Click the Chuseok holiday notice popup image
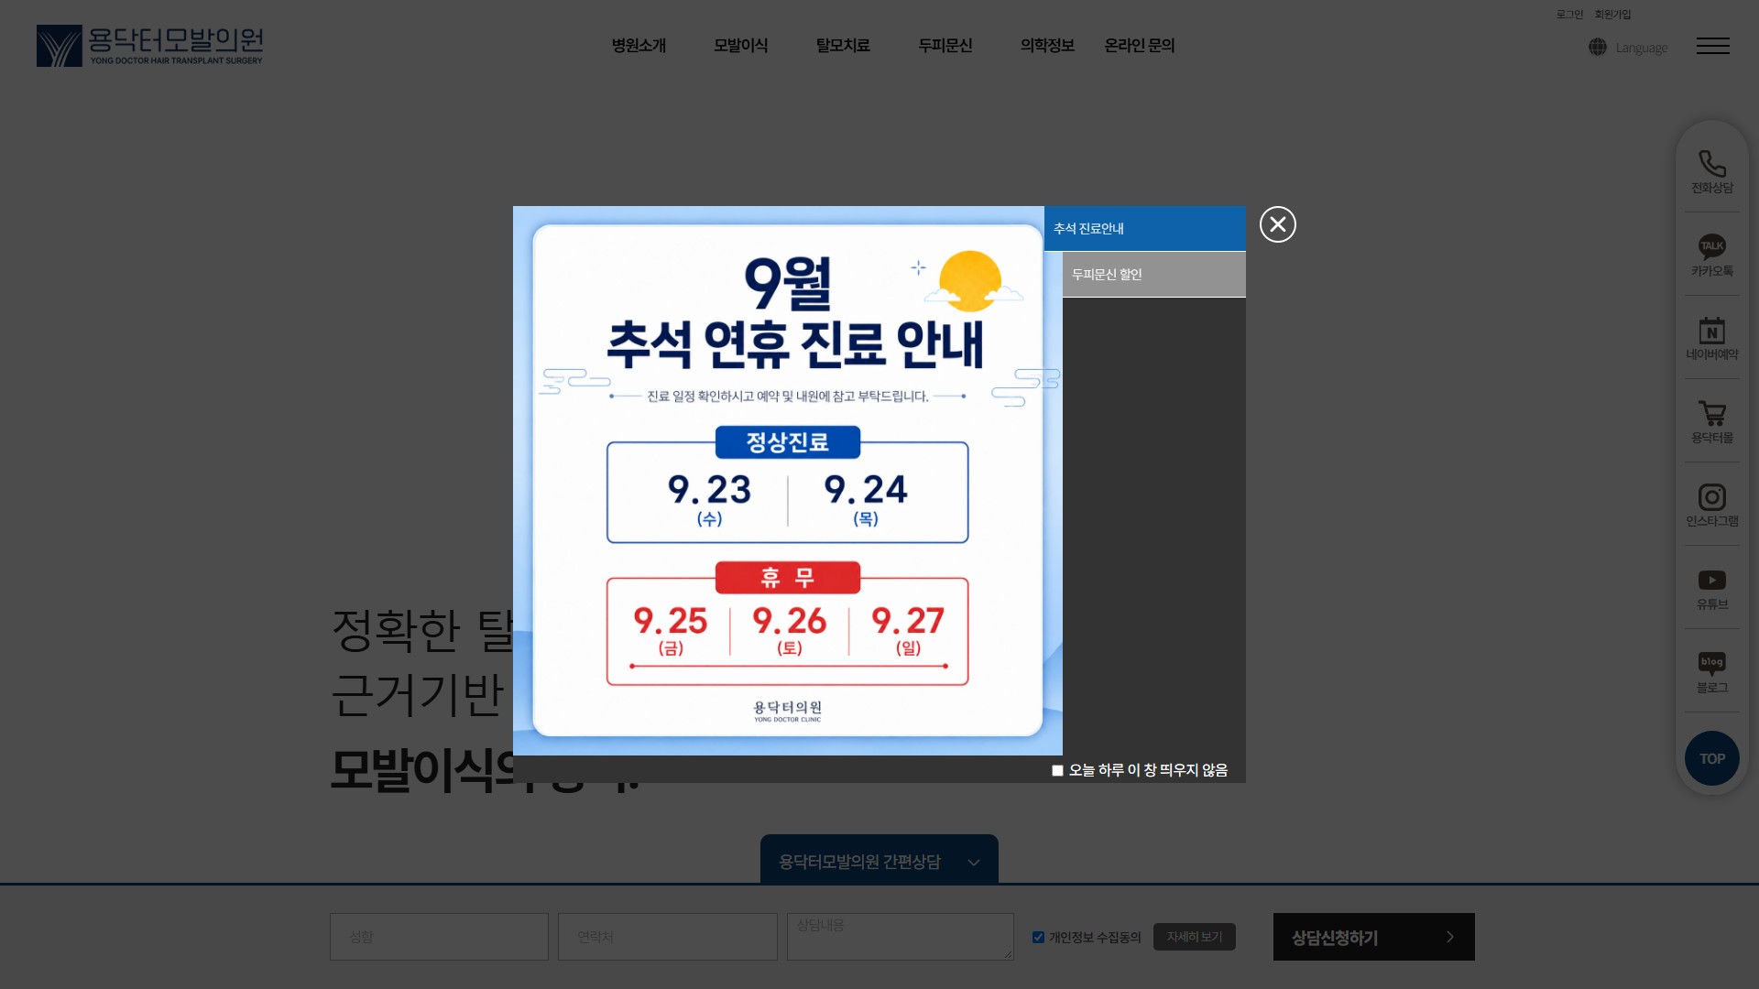Image resolution: width=1759 pixels, height=989 pixels. 787,481
